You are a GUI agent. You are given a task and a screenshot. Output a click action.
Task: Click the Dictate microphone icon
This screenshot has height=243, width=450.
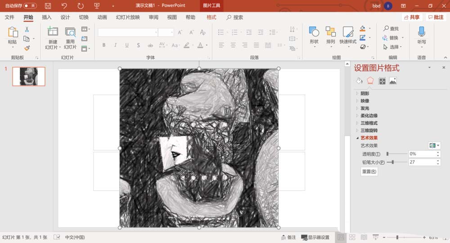422,31
